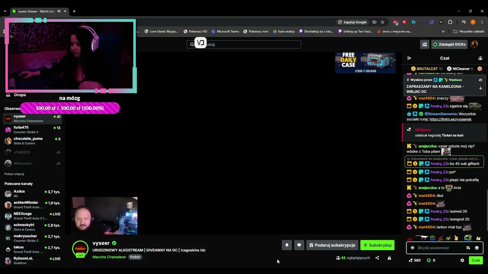Viewport: 488px width, 274px height.
Task: Expand followed channels with Pokaż więcej
Action: pos(14,174)
